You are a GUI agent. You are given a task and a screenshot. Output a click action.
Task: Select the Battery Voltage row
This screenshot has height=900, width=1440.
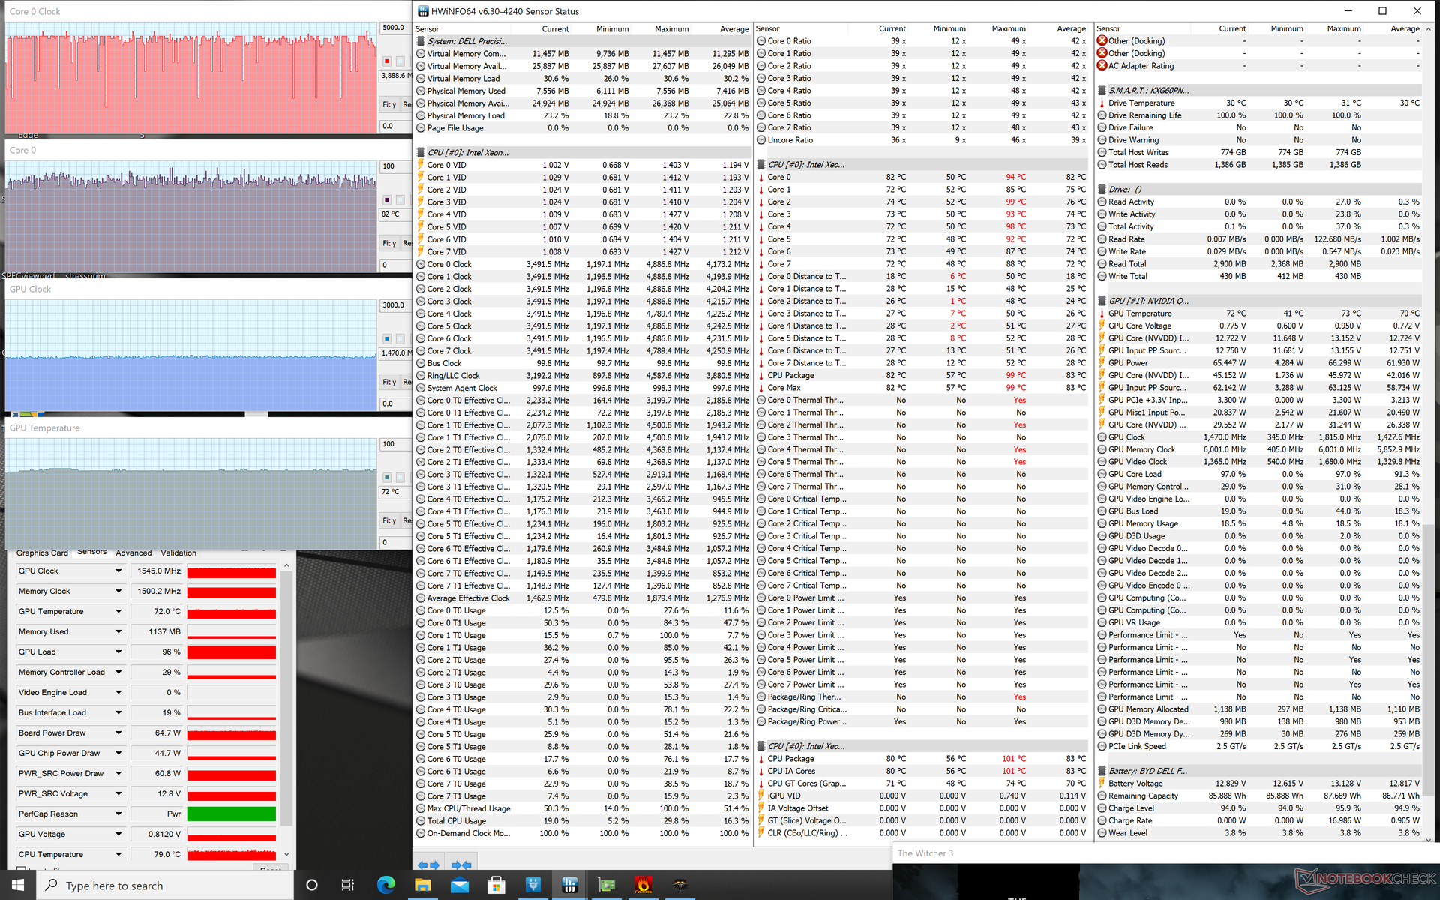coord(1258,784)
